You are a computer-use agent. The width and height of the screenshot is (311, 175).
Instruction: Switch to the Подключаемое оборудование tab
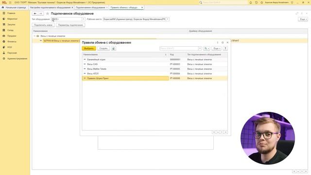pyautogui.click(x=90, y=7)
